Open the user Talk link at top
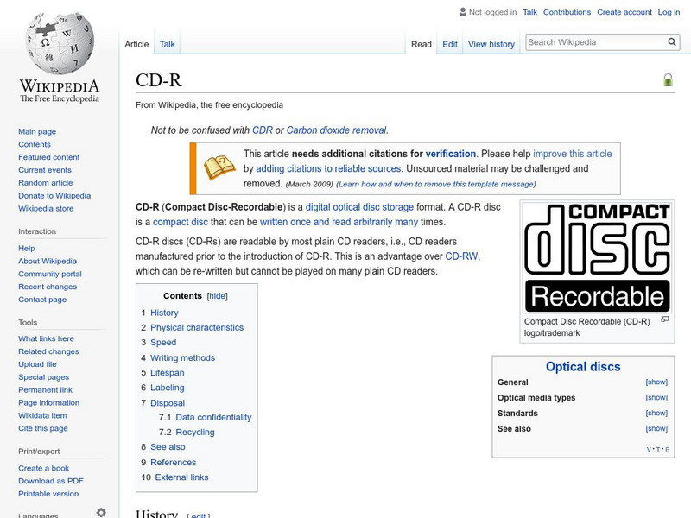The height and width of the screenshot is (518, 691). coord(530,12)
